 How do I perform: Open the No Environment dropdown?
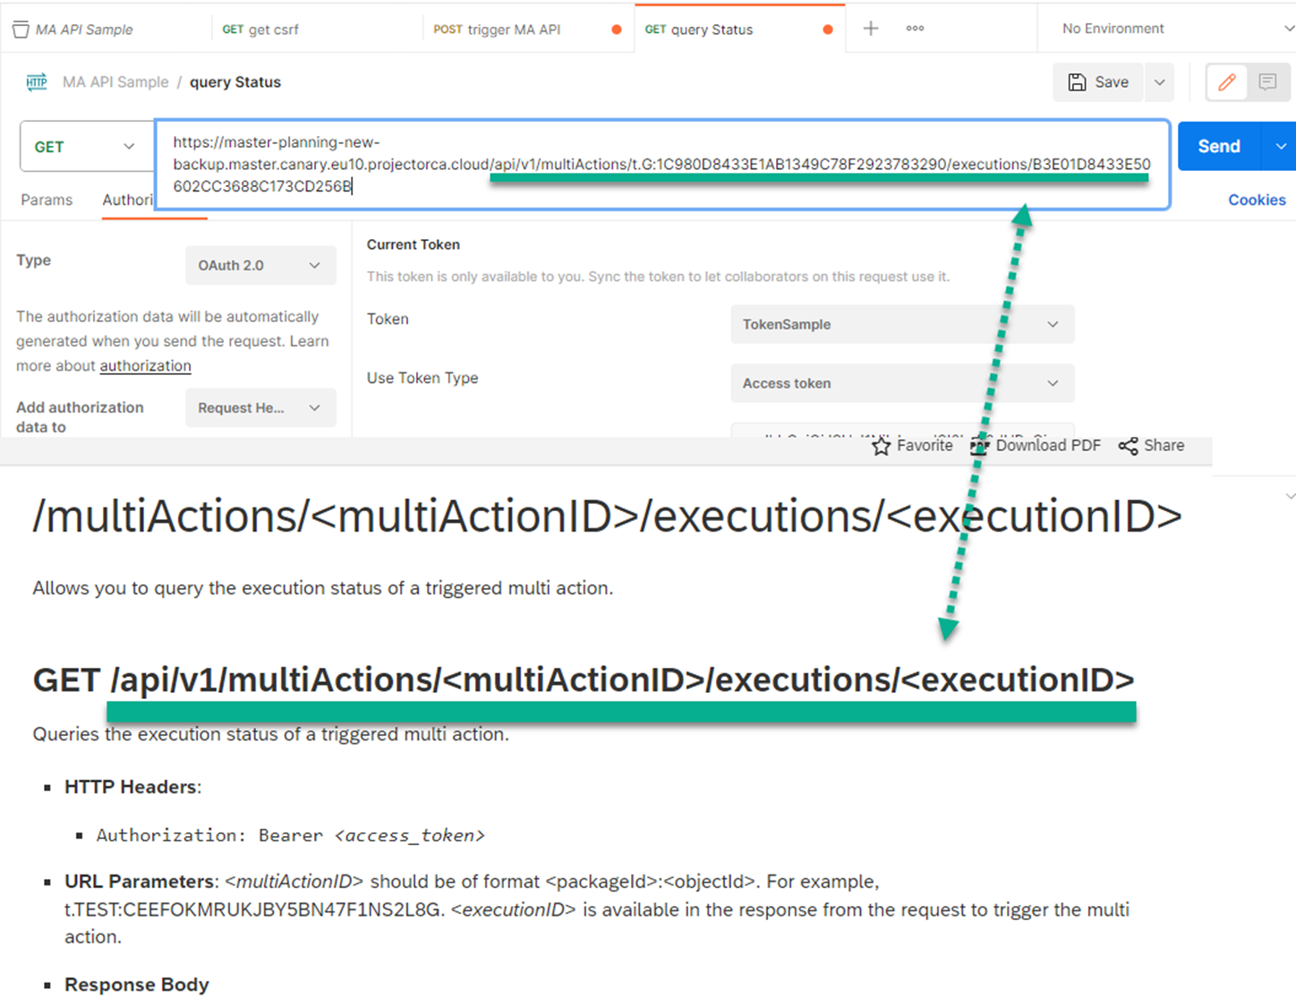[x=1177, y=29]
